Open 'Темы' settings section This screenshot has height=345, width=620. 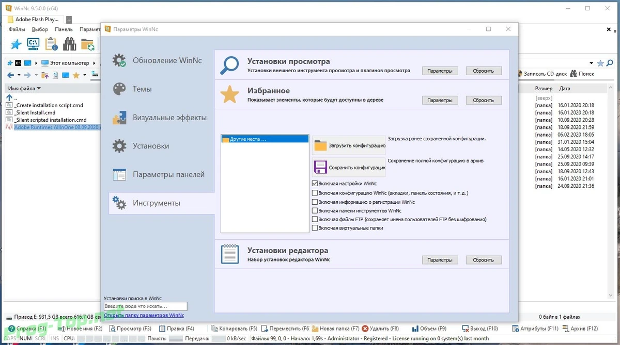(161, 89)
